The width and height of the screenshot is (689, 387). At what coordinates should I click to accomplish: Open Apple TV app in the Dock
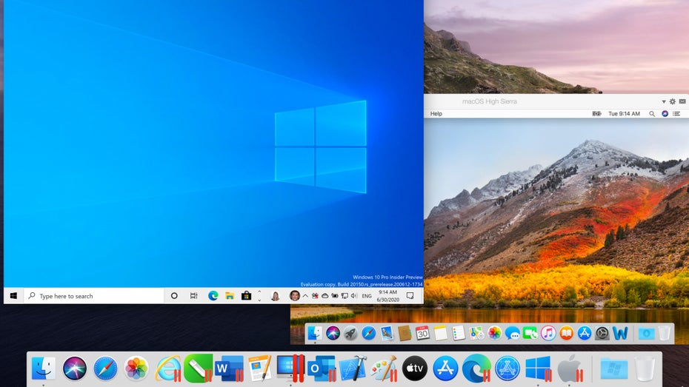tap(415, 368)
